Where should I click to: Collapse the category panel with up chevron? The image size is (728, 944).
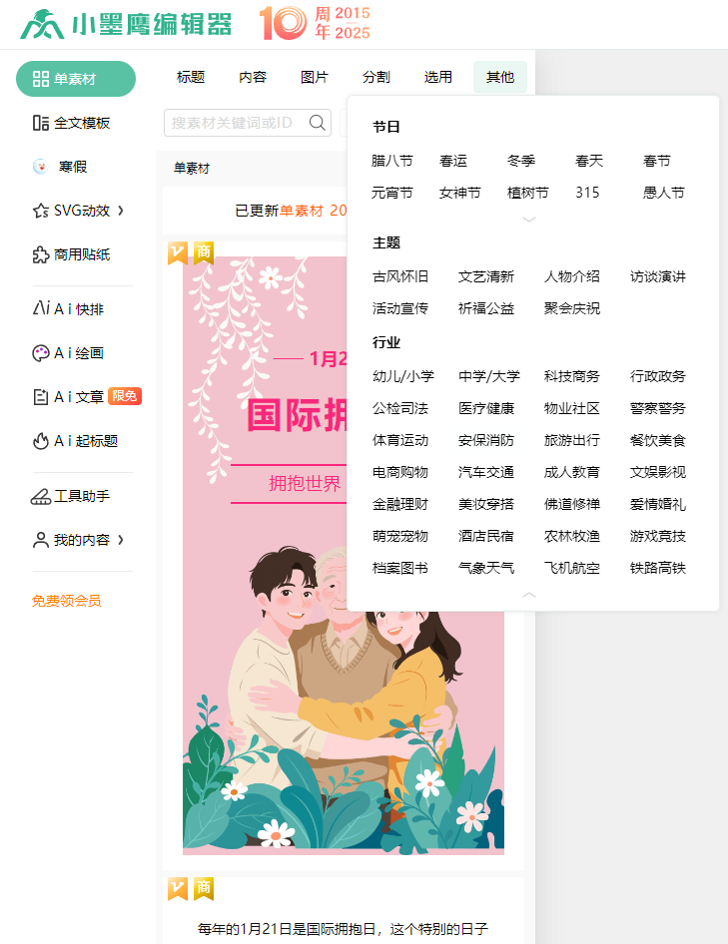(x=528, y=595)
